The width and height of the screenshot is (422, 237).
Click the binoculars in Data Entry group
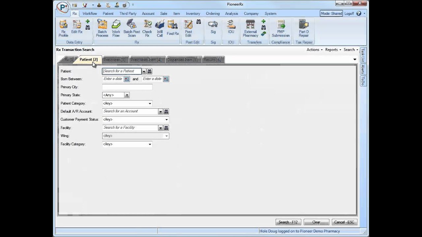[88, 28]
